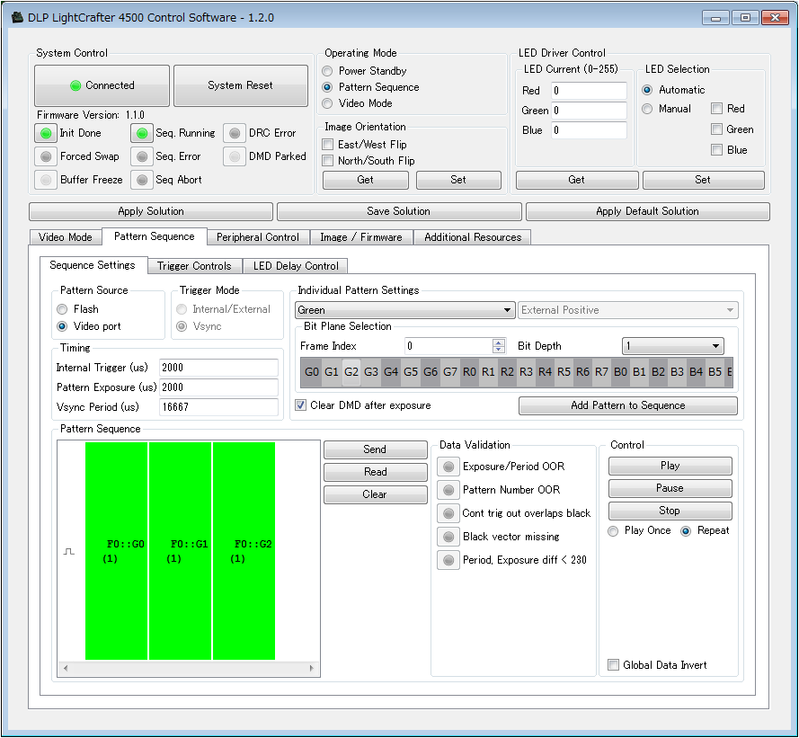Click the Cont trig out overlaps black indicator
The width and height of the screenshot is (799, 738).
click(448, 514)
